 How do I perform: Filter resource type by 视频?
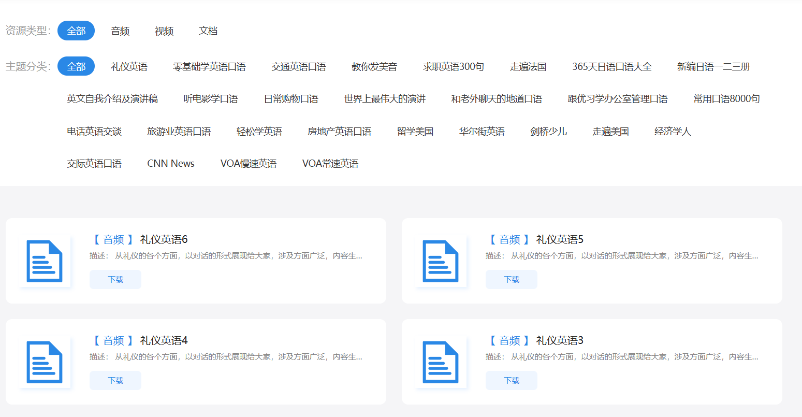click(164, 31)
